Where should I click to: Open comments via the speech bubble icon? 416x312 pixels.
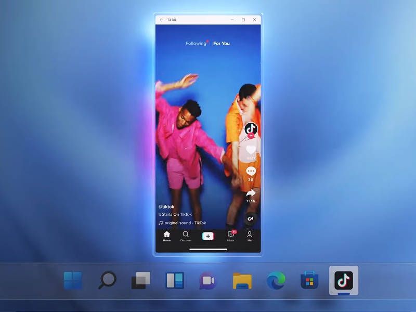point(251,172)
